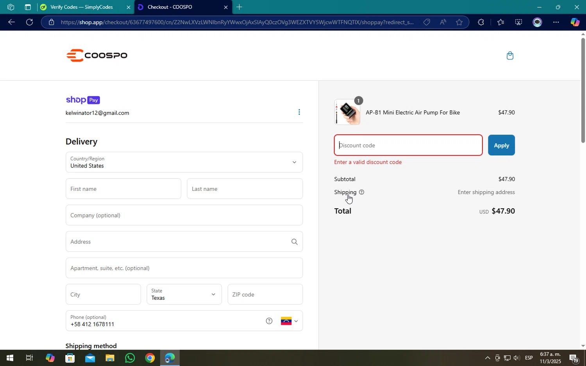Open Windows Start menu

[x=10, y=358]
